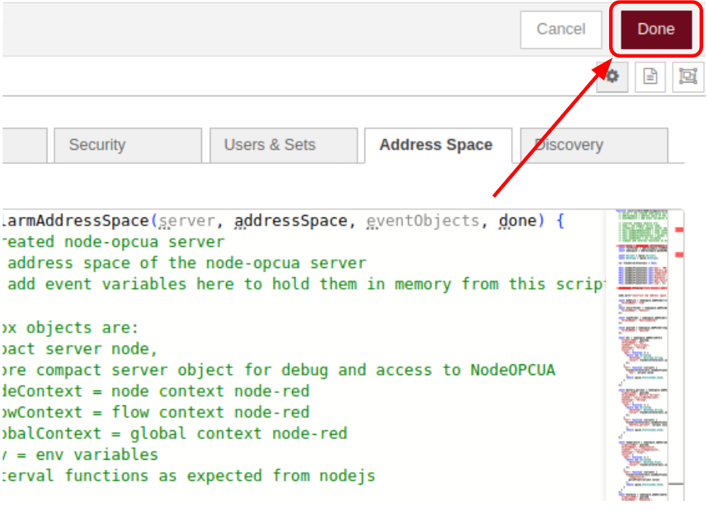The height and width of the screenshot is (511, 707).
Task: Click comment 'functions as expected from nodejs'
Action: (220, 476)
